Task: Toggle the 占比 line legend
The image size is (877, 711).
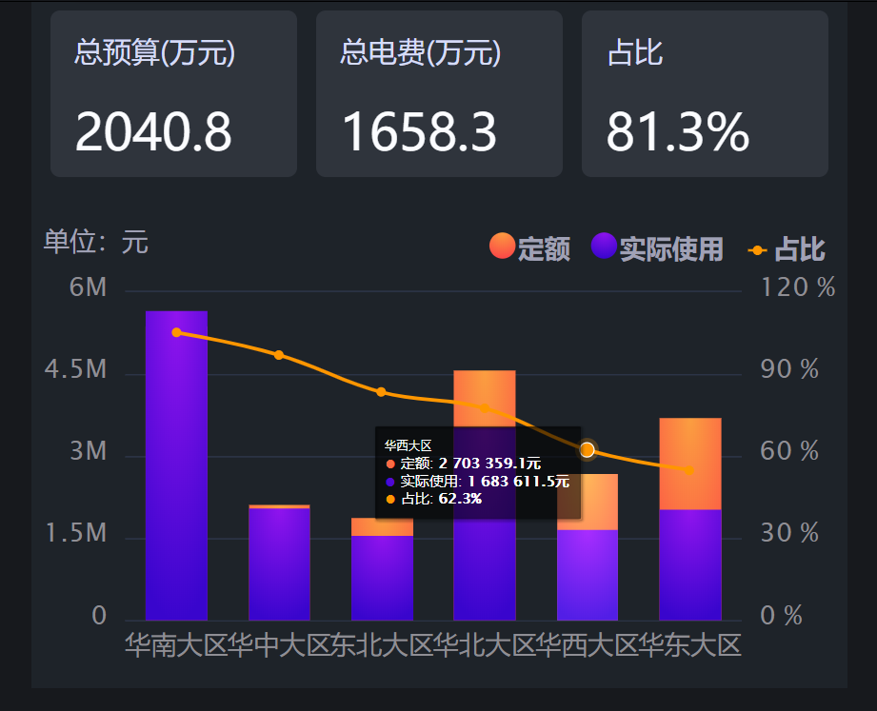Action: click(787, 249)
